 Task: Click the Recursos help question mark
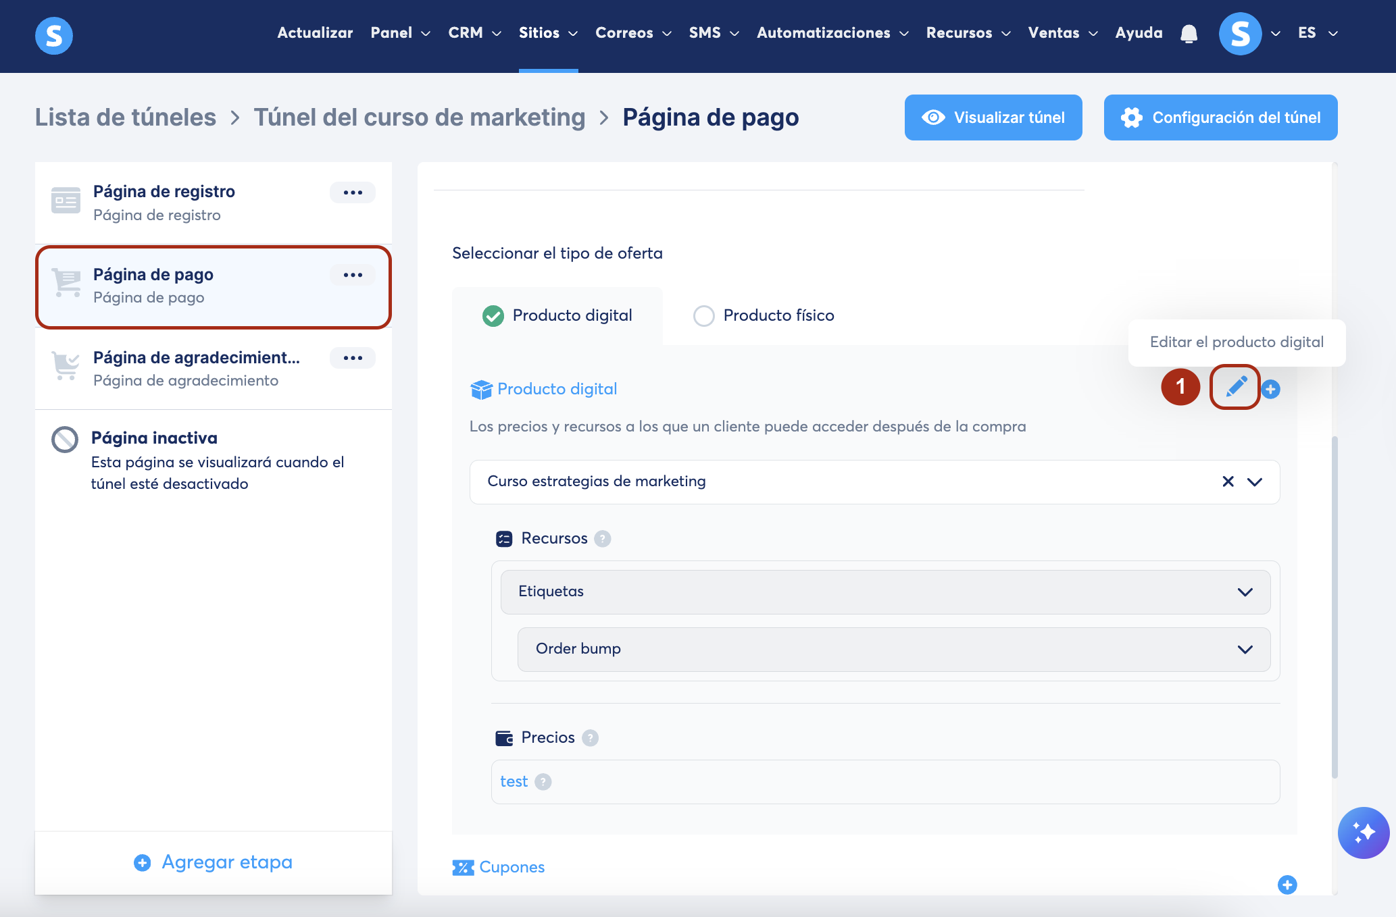click(x=602, y=539)
